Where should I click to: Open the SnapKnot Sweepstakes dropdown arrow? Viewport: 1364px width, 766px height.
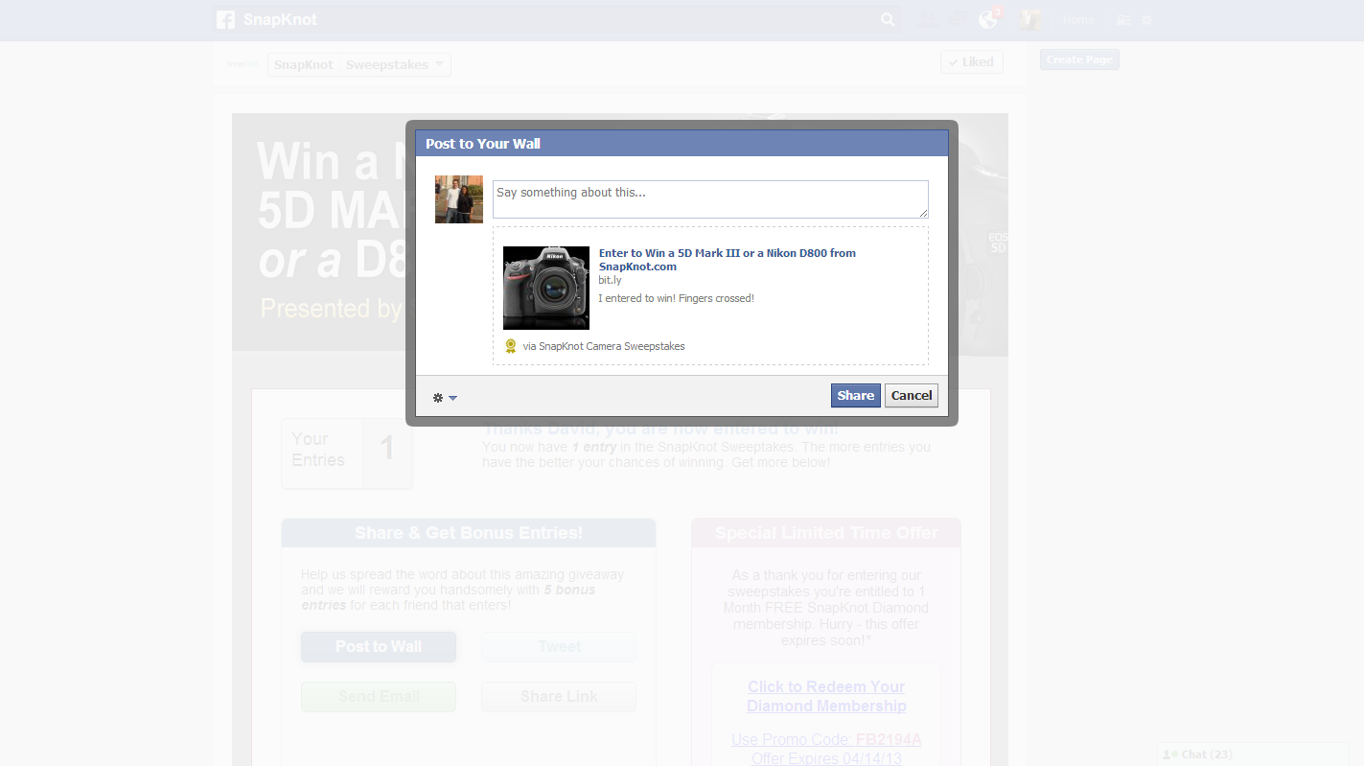439,64
